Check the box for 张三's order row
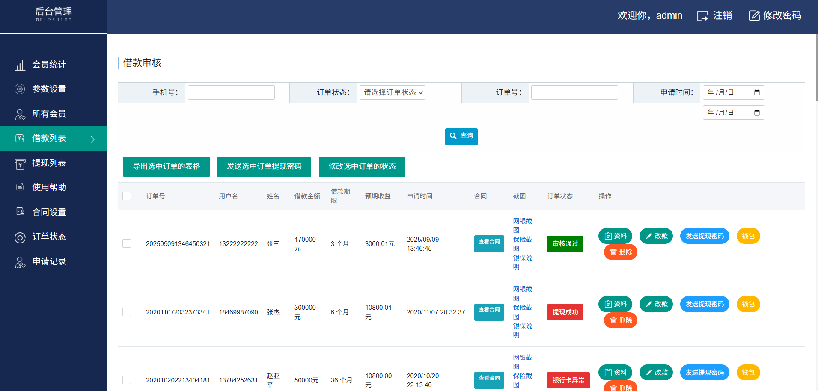818x391 pixels. tap(127, 243)
